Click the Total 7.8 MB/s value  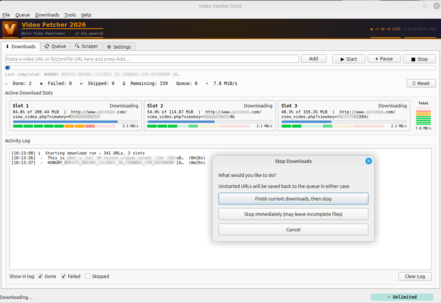click(x=423, y=128)
